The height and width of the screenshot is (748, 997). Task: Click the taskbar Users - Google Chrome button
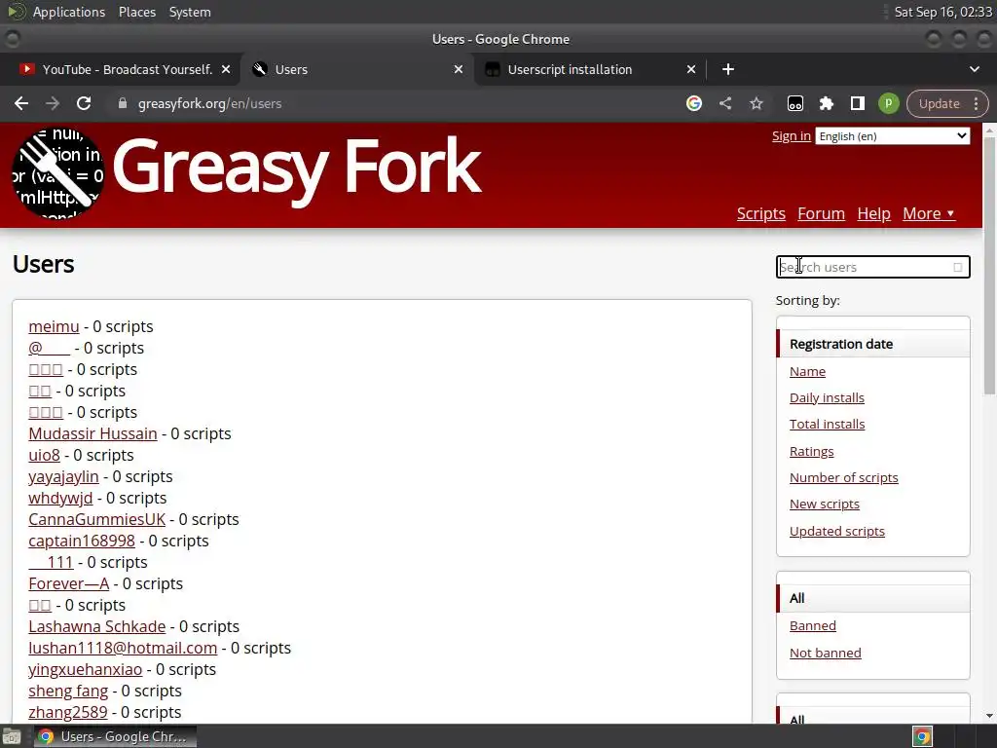click(115, 736)
